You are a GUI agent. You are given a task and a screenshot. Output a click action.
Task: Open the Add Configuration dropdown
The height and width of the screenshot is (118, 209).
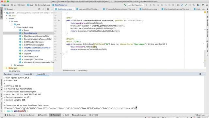pos(136,5)
